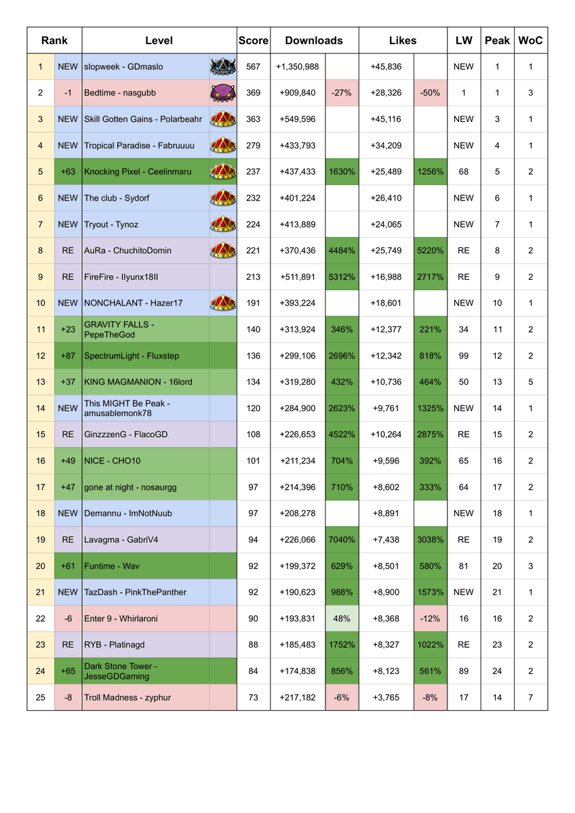Click the crown icon beside The club

coord(223,198)
